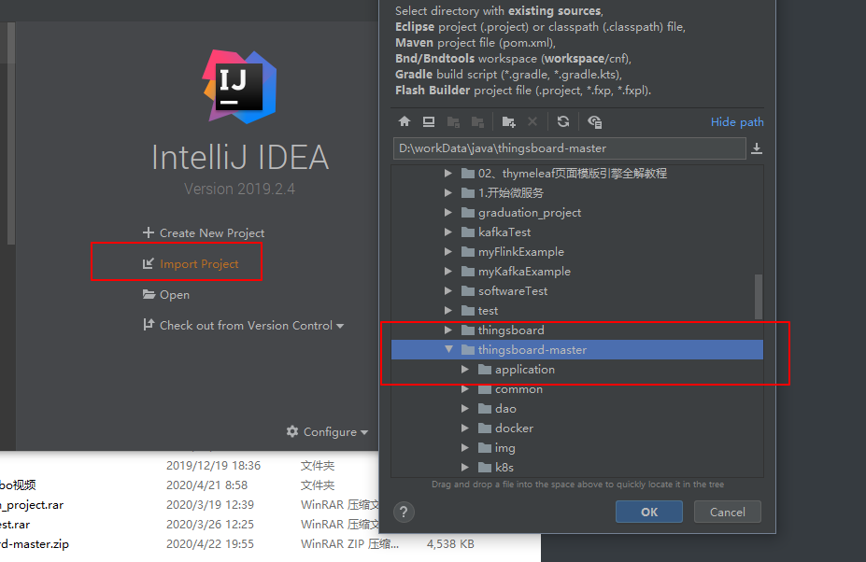Click the Configure gear icon
The height and width of the screenshot is (562, 866).
tap(292, 431)
